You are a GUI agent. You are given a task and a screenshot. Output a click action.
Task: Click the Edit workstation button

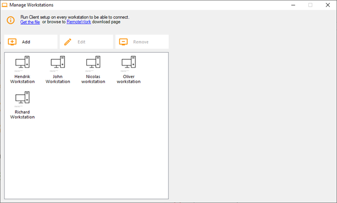[86, 42]
